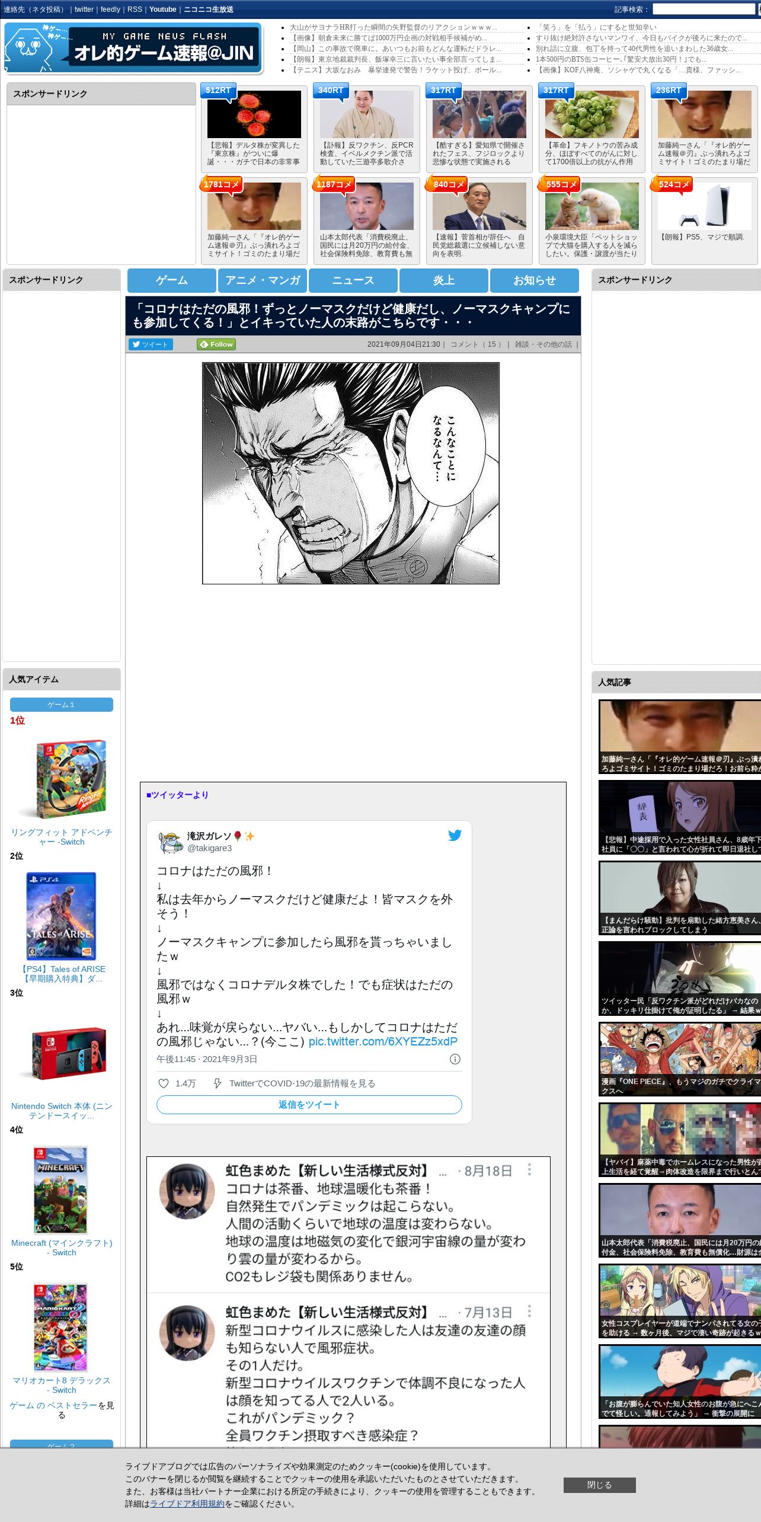This screenshot has width=761, height=1522.
Task: Open 緒方恵美さん popular article thumbnail
Action: click(x=680, y=898)
